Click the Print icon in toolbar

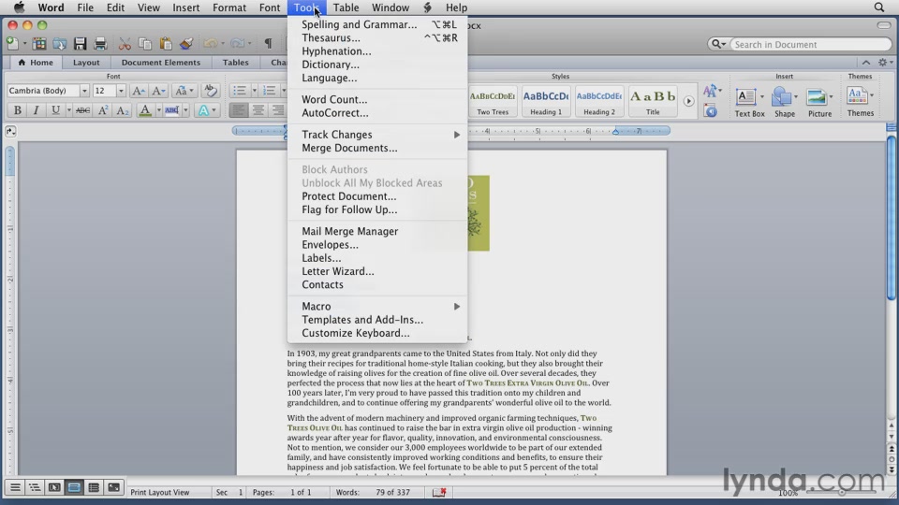100,44
